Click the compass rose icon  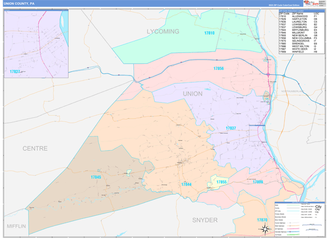click(x=265, y=229)
